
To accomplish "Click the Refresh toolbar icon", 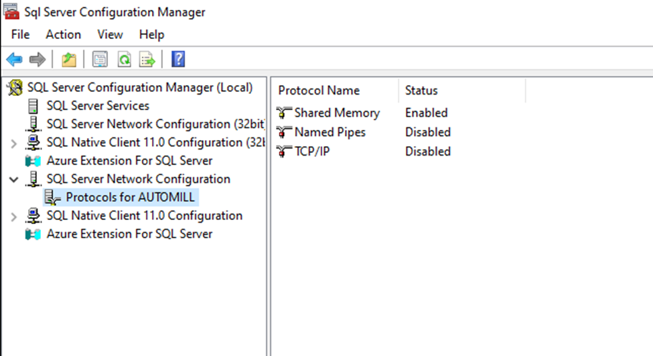I will [124, 59].
